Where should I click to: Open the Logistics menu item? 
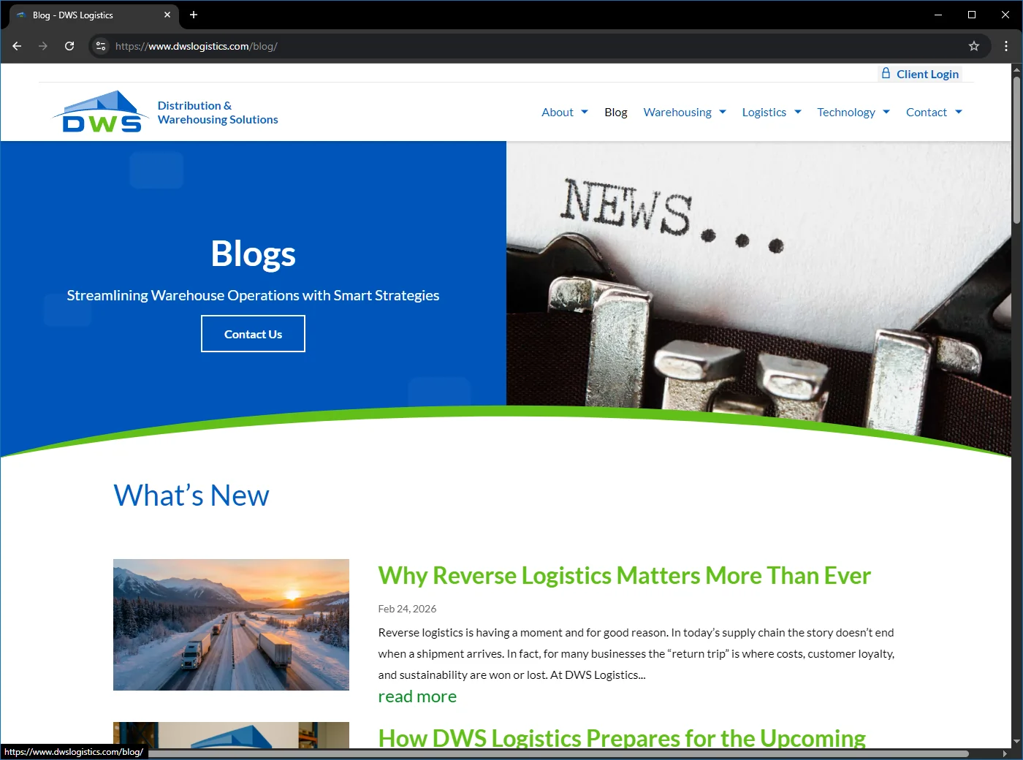point(764,112)
